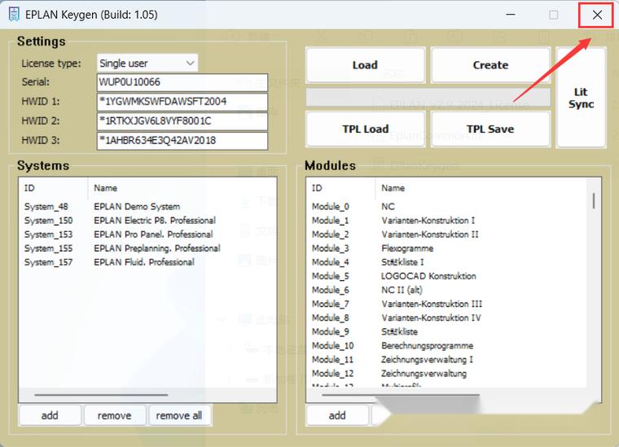Select System_155 EPLAN Preplanning row
This screenshot has height=447, width=619.
[x=147, y=248]
